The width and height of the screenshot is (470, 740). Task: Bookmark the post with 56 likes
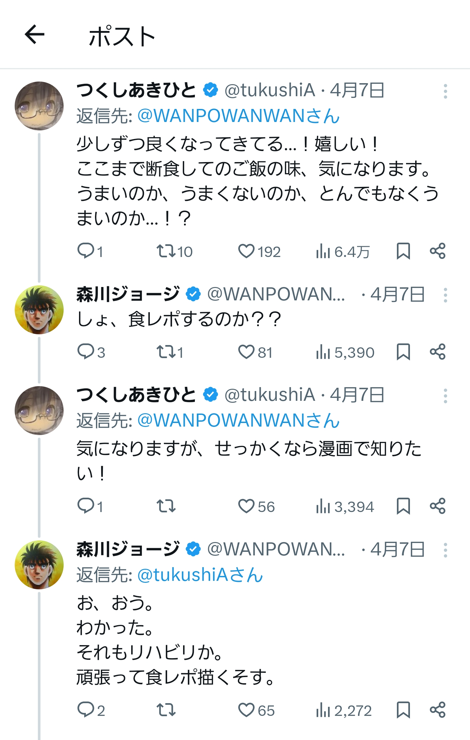click(403, 506)
